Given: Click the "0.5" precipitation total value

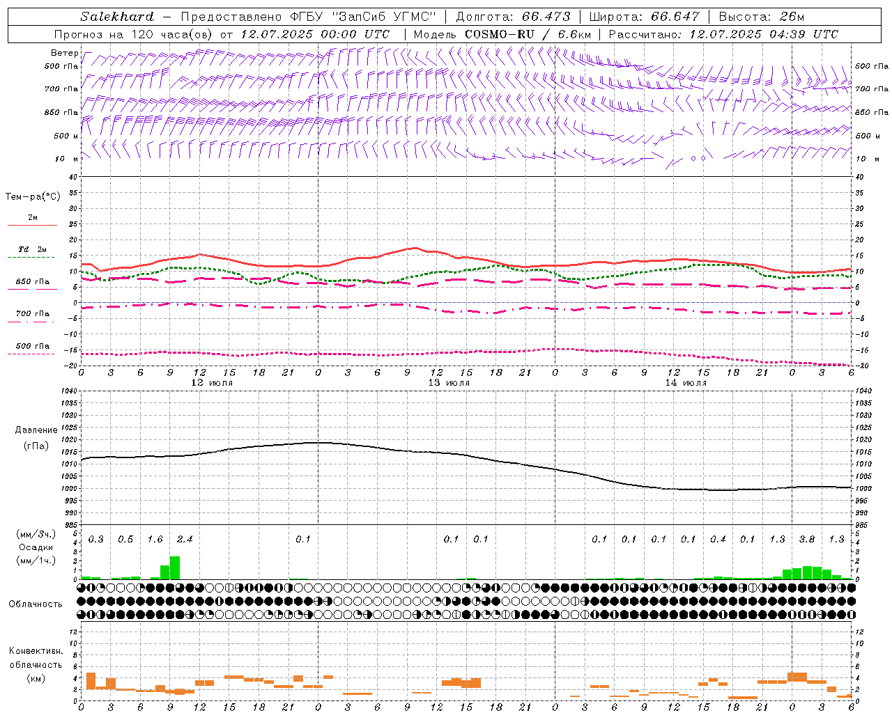Looking at the screenshot, I should pyautogui.click(x=125, y=540).
